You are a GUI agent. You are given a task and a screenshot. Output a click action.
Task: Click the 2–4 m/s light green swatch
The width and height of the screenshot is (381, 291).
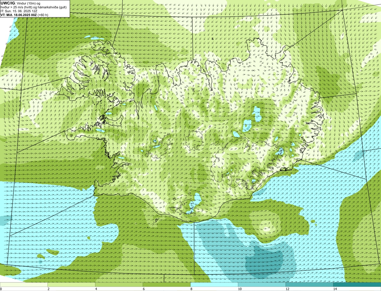point(71,285)
